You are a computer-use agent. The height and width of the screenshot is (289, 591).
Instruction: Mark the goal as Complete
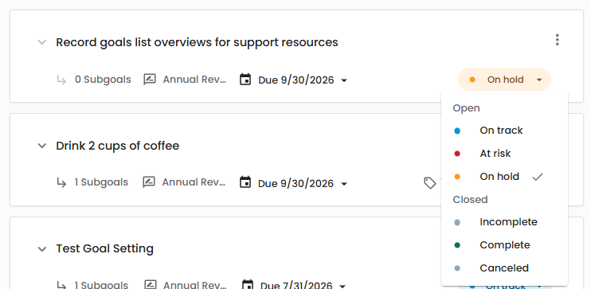(x=504, y=245)
